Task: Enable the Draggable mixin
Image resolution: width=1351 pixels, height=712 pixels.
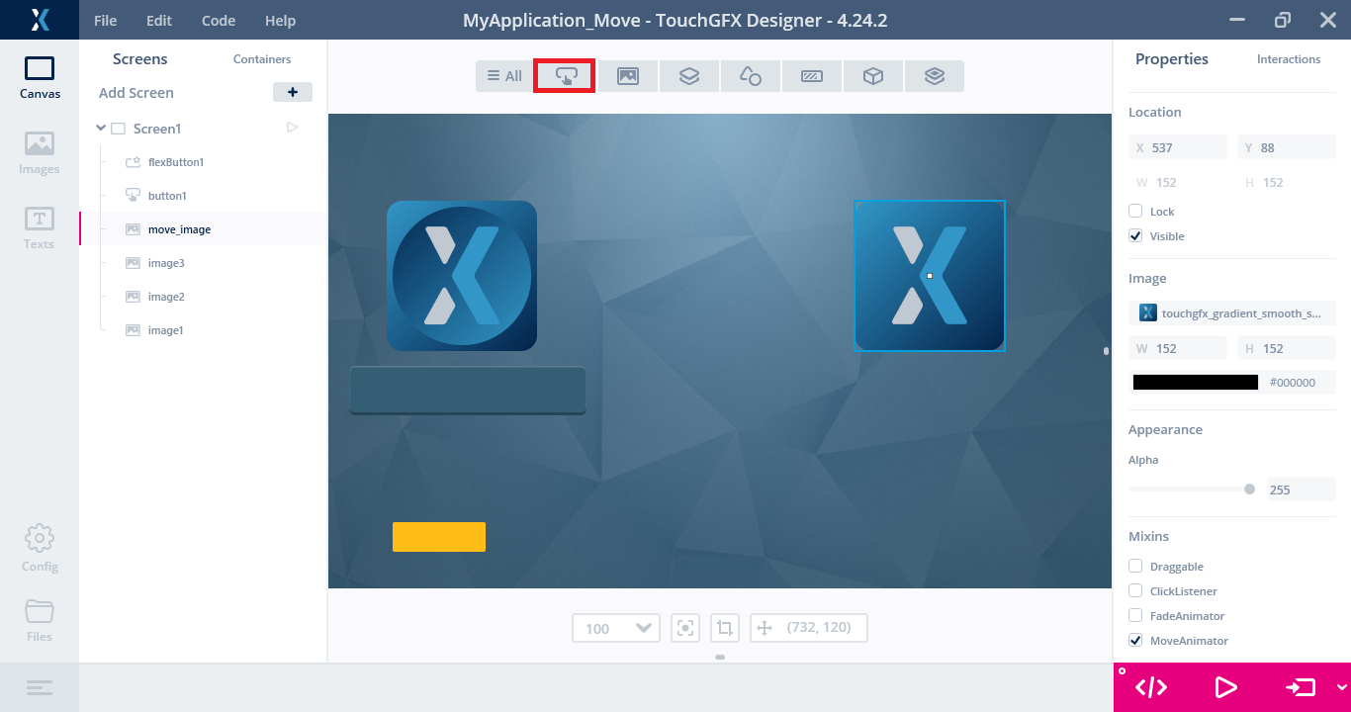Action: (x=1135, y=566)
